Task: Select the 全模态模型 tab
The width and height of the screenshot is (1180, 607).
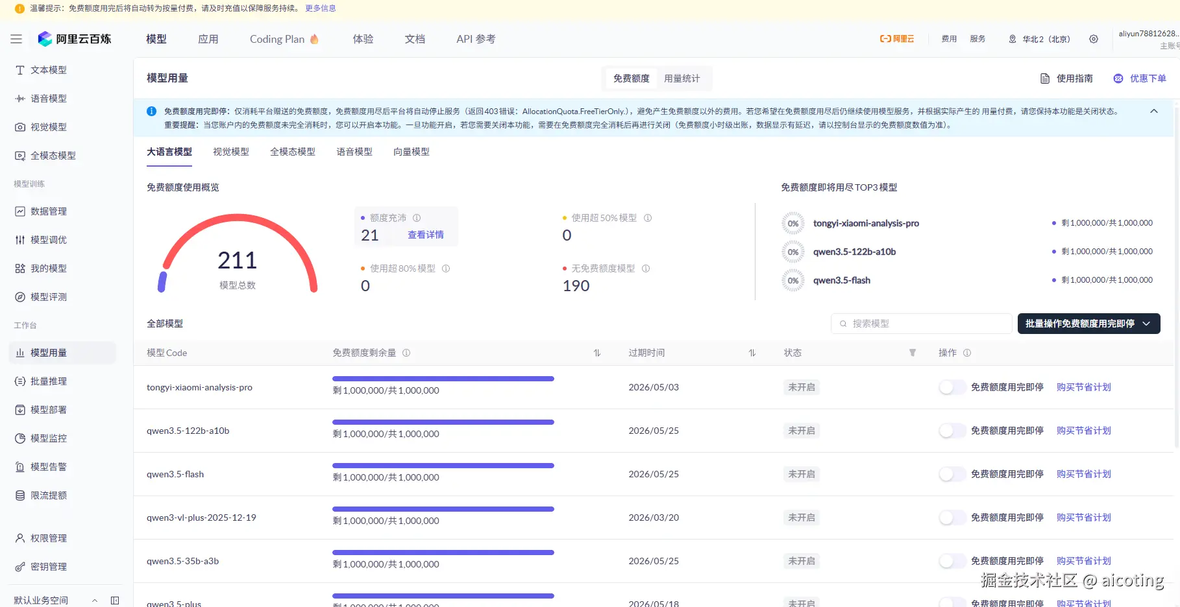Action: coord(293,152)
